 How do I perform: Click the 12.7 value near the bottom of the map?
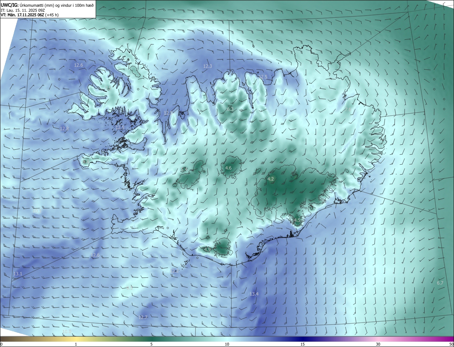tap(143, 318)
